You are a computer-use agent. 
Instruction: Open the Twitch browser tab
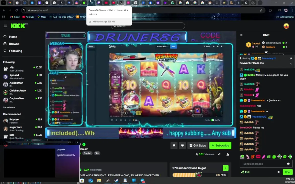(99, 3)
